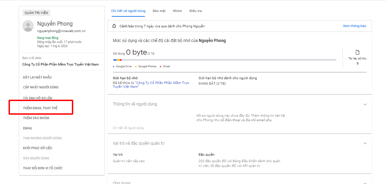
Task: Choose CẬP NHẬT NGƯỜI DÙNG option
Action: [x=41, y=87]
